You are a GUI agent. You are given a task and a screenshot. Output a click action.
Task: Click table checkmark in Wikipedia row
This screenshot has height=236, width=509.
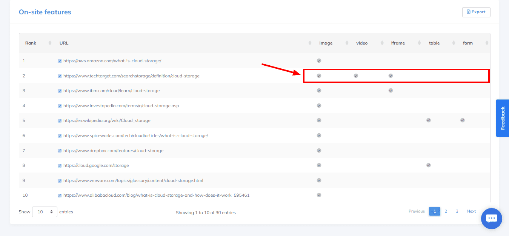pos(429,120)
